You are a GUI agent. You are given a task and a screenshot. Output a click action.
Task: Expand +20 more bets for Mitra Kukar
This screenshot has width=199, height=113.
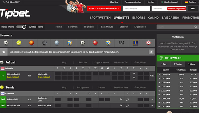[x=152, y=76]
